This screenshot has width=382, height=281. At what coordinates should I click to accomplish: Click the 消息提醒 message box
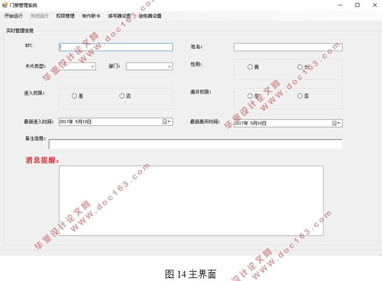coord(191,201)
